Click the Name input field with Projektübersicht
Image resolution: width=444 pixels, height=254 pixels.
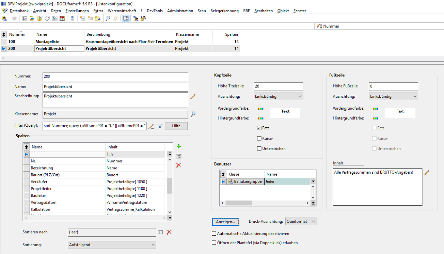(x=115, y=87)
